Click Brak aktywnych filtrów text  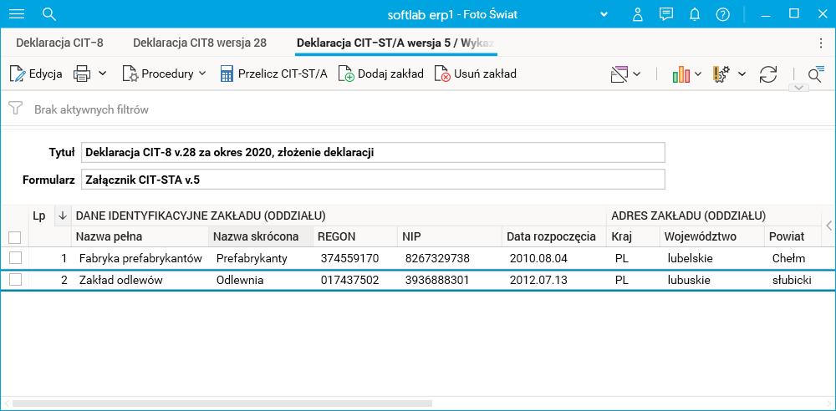91,109
